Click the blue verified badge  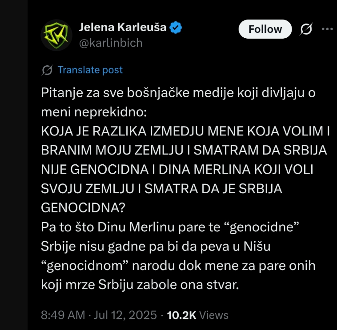tap(176, 28)
